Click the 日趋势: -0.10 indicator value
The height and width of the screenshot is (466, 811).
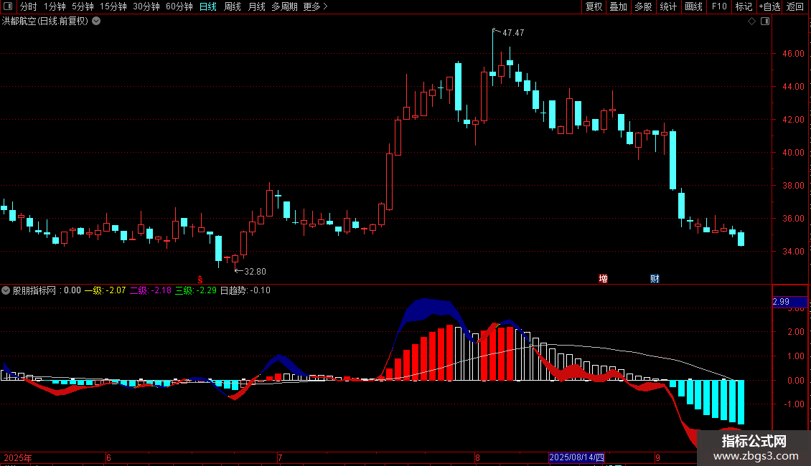pyautogui.click(x=245, y=290)
